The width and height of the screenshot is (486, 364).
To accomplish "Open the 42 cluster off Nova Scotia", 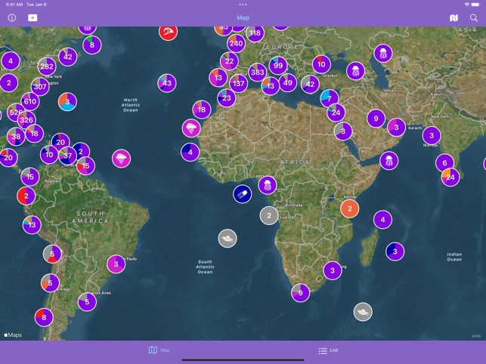I will (68, 57).
